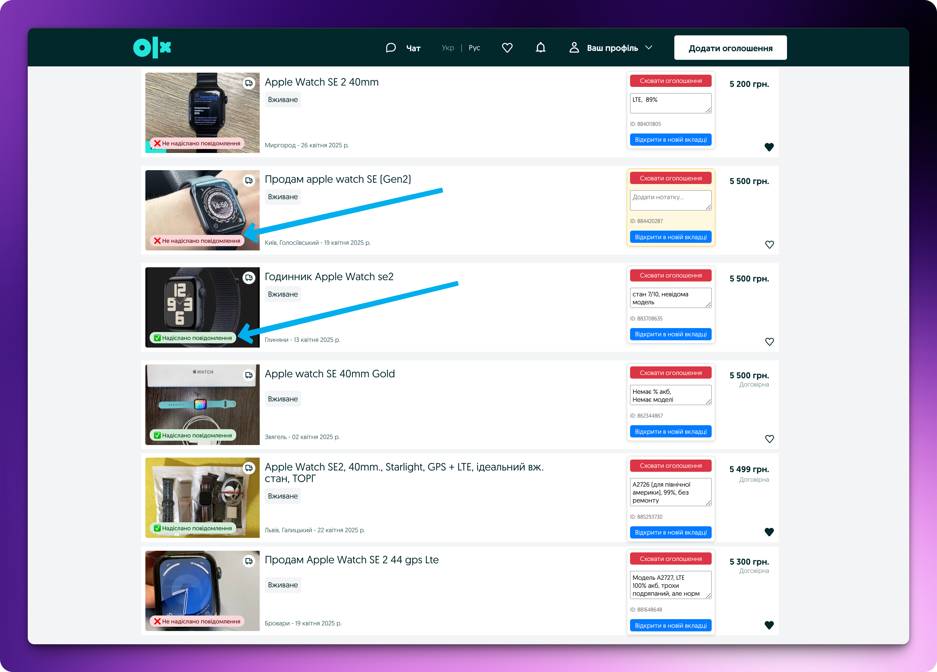Edit note 'стан 7/10, невідома модель'
This screenshot has height=672, width=937.
coord(670,298)
